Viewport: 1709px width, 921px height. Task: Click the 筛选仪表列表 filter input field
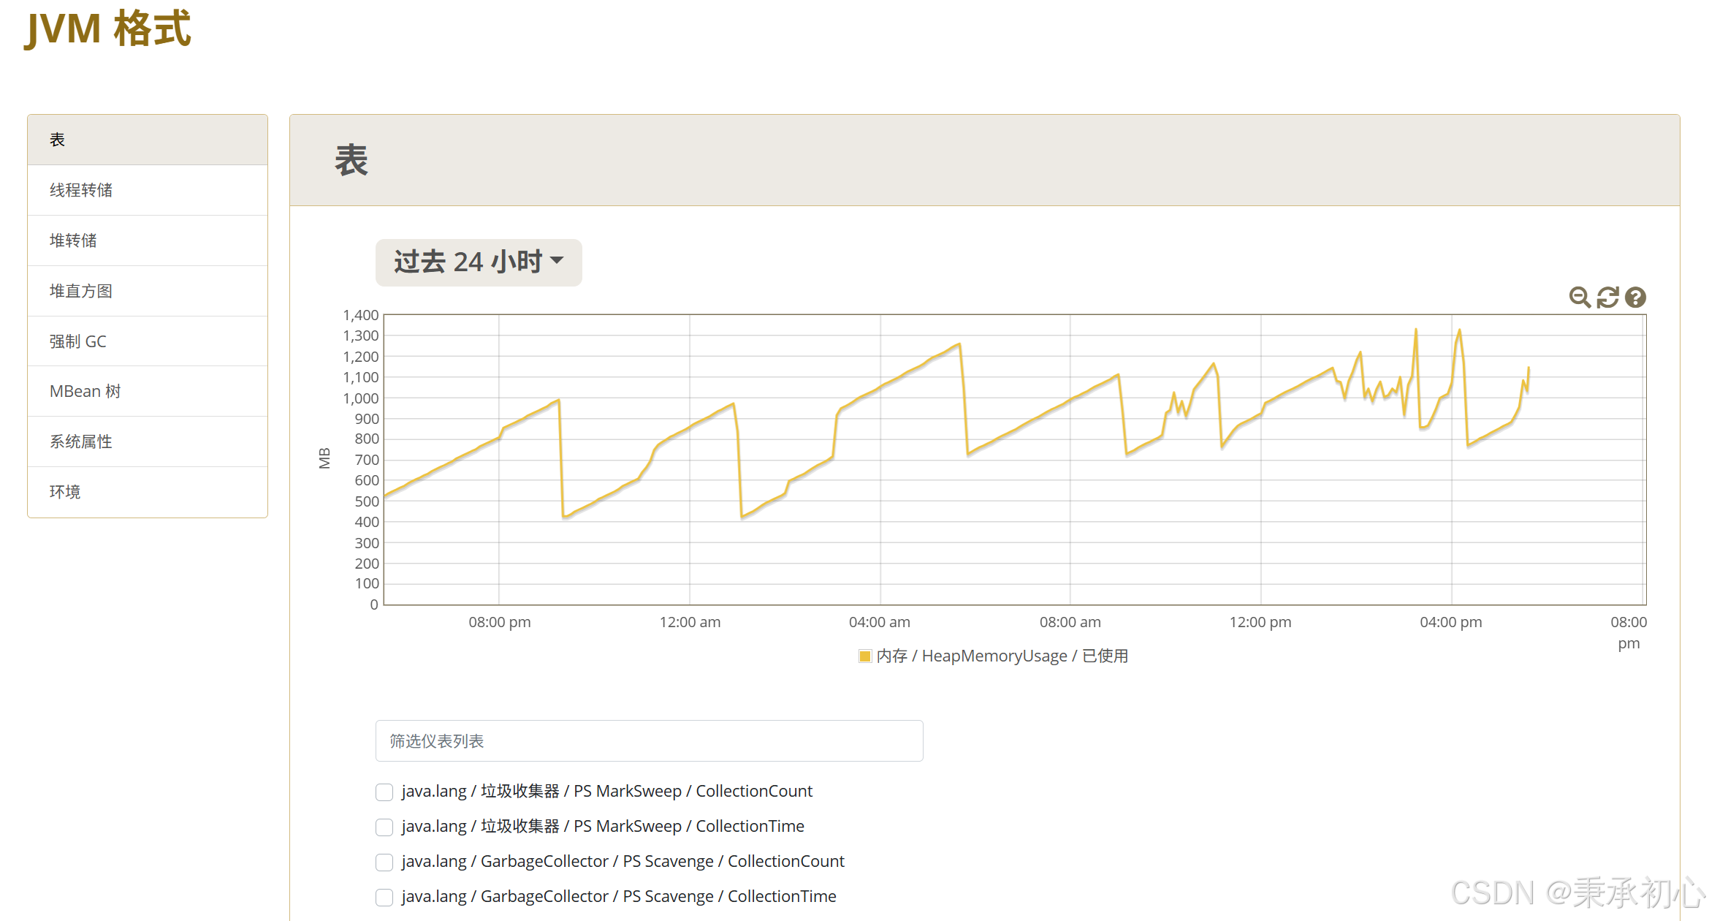tap(649, 741)
